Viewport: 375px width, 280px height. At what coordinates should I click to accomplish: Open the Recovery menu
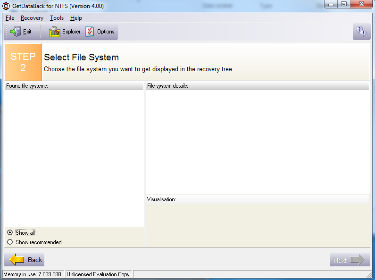point(32,18)
